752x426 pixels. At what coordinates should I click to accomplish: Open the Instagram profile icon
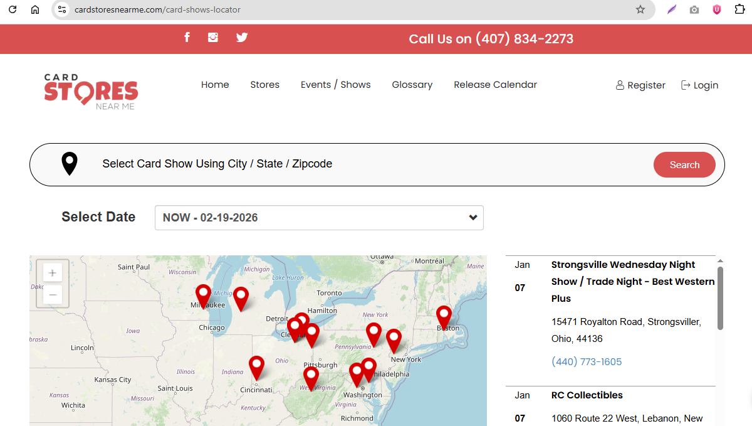[213, 38]
